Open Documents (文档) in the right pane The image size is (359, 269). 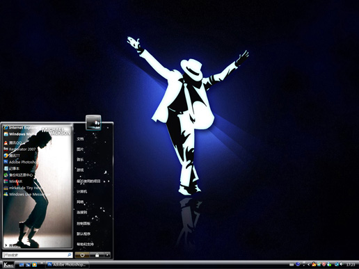80,139
